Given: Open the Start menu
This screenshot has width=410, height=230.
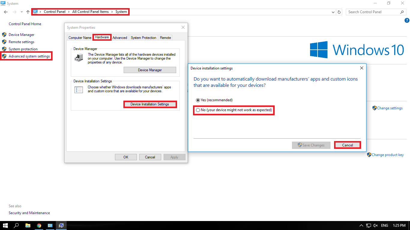Looking at the screenshot, I should 5,226.
